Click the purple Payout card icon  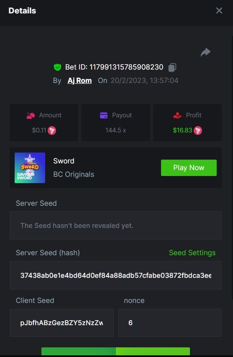104,115
